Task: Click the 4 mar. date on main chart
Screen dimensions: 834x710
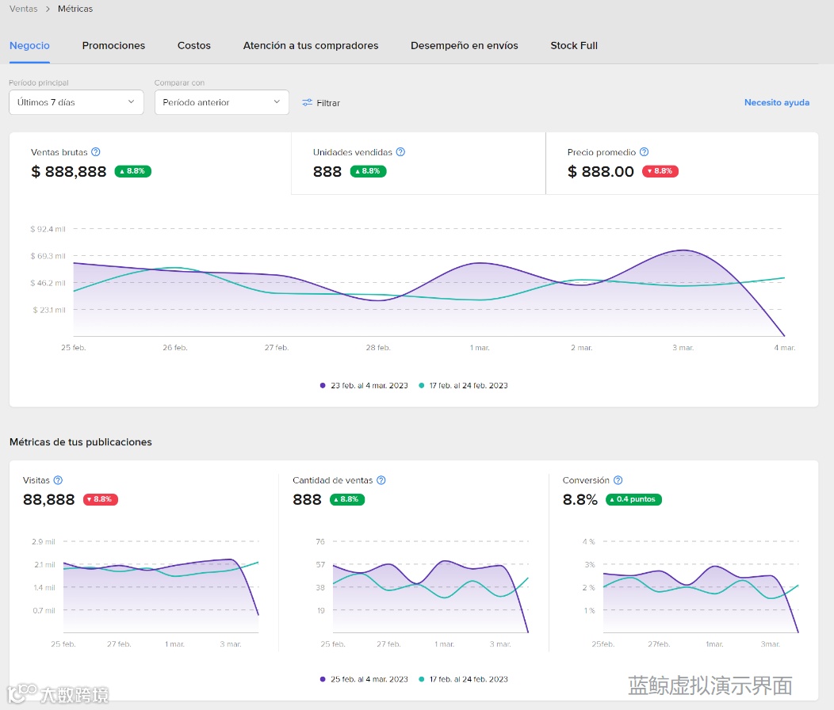Action: pyautogui.click(x=785, y=348)
